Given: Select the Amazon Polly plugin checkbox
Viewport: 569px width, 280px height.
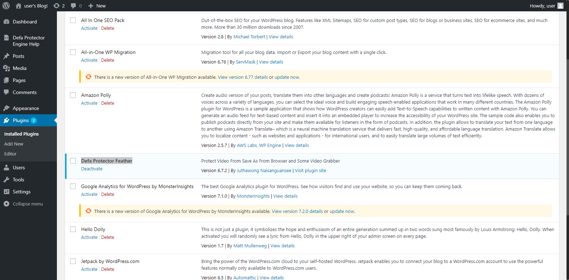Looking at the screenshot, I should click(x=73, y=95).
